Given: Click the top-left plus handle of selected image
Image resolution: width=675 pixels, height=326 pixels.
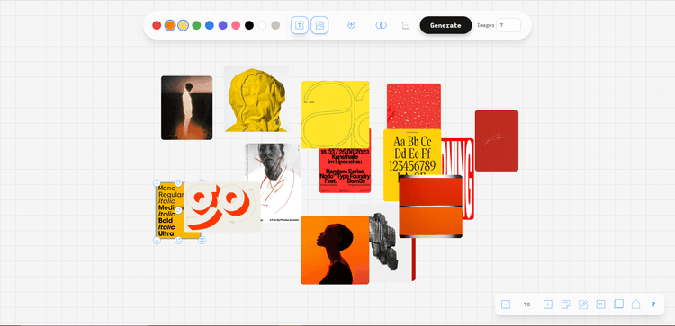Looking at the screenshot, I should [157, 183].
